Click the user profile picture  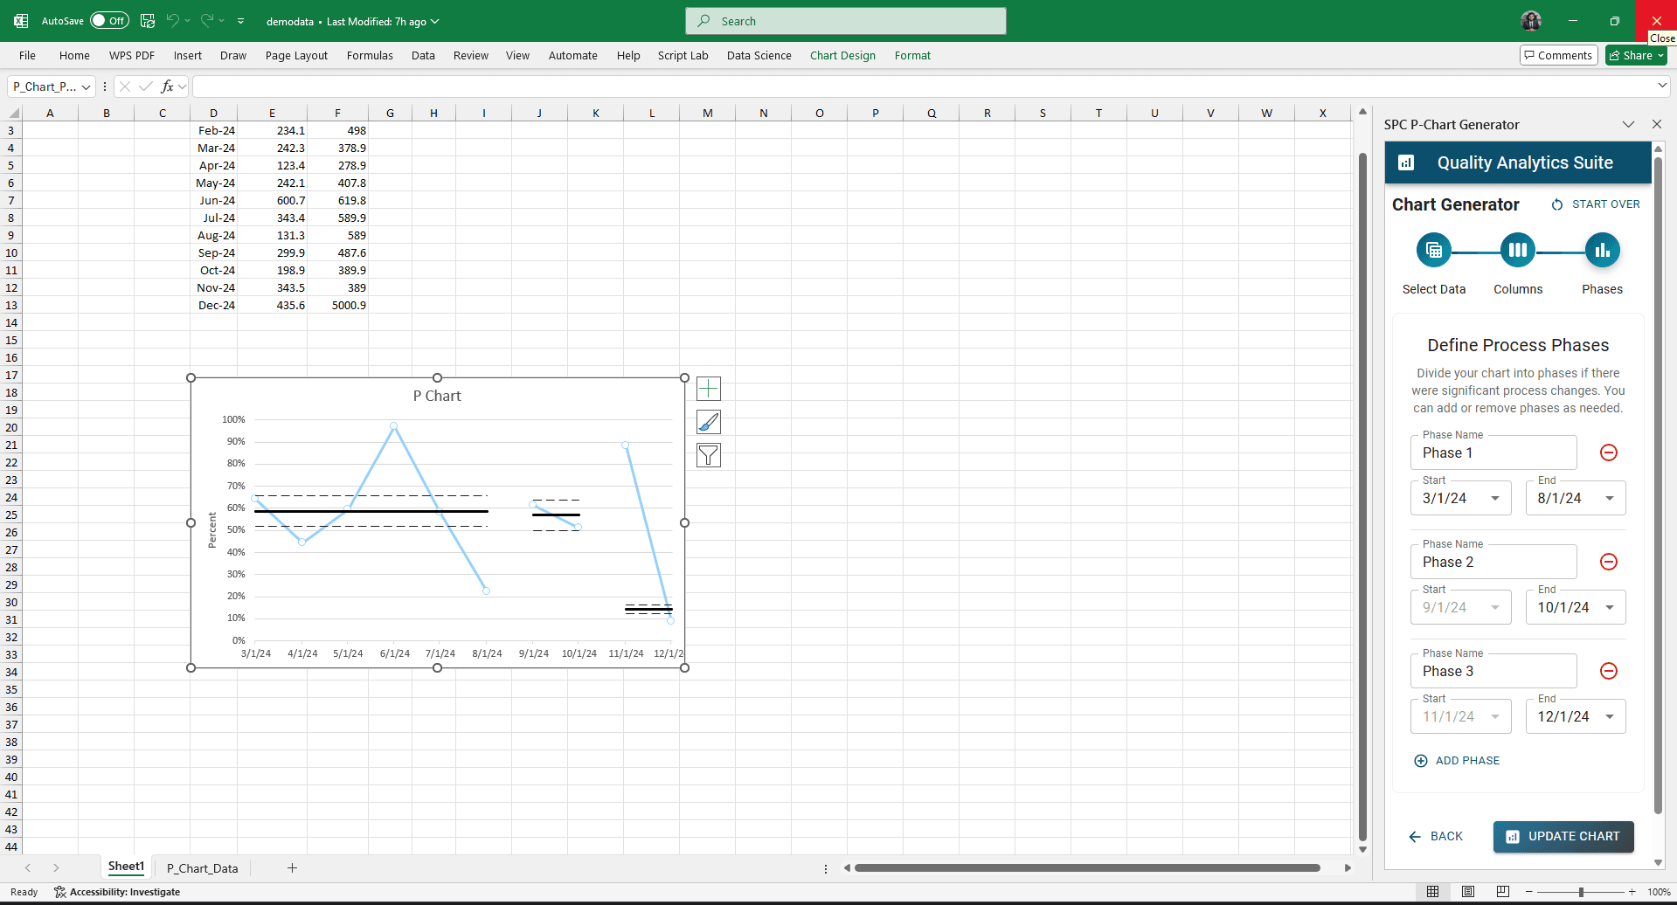click(1531, 21)
